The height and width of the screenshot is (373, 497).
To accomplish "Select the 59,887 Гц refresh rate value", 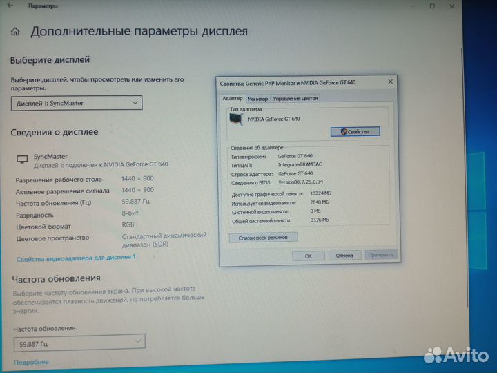I will click(136, 202).
